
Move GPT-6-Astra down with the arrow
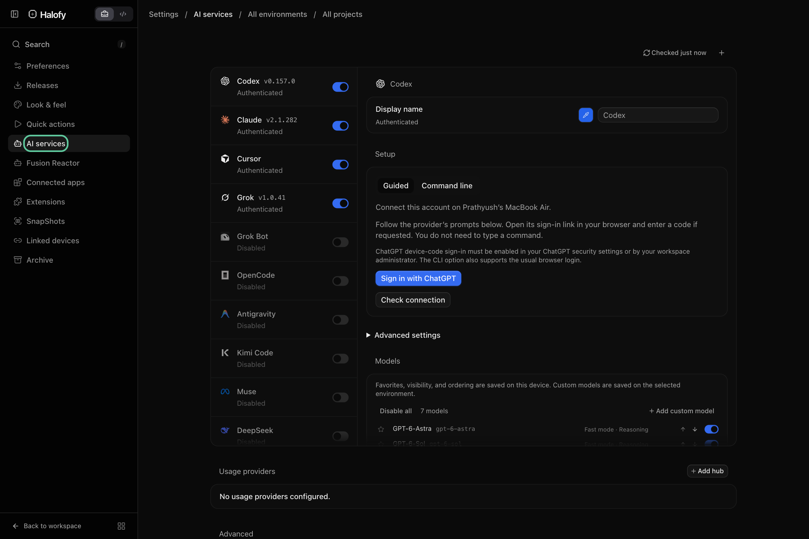click(x=695, y=429)
